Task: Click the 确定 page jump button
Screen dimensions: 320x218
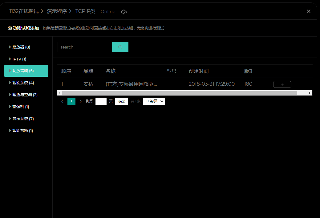Action: (122, 101)
